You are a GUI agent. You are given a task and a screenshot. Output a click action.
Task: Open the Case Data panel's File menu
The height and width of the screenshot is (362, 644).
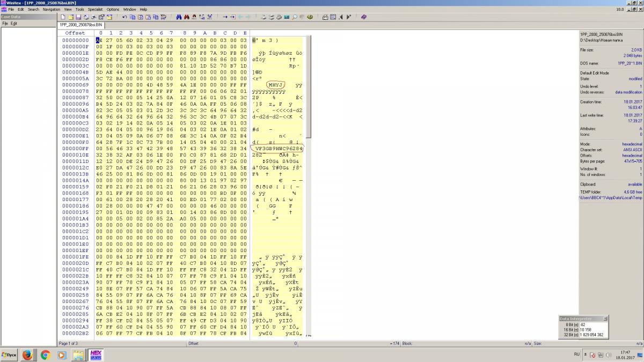coord(5,24)
